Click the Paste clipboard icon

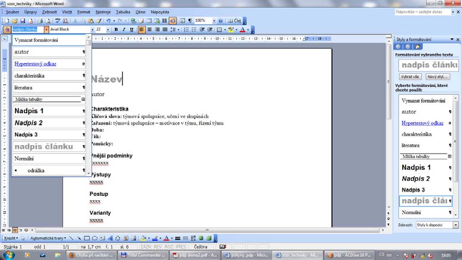(x=91, y=21)
